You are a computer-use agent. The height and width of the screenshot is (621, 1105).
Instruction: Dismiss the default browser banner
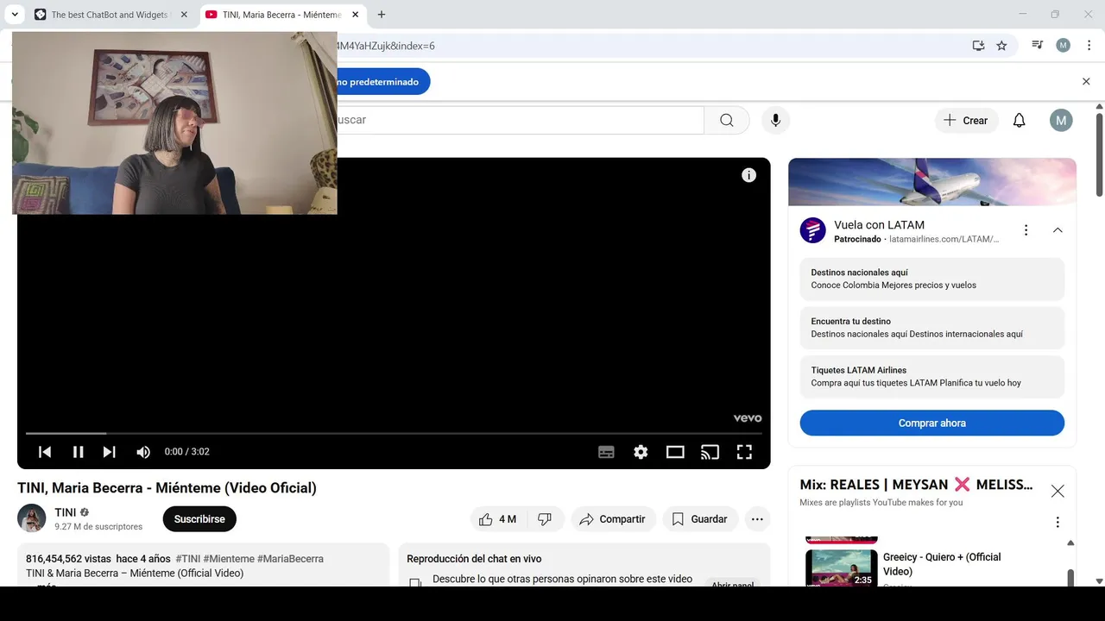[x=1086, y=82]
